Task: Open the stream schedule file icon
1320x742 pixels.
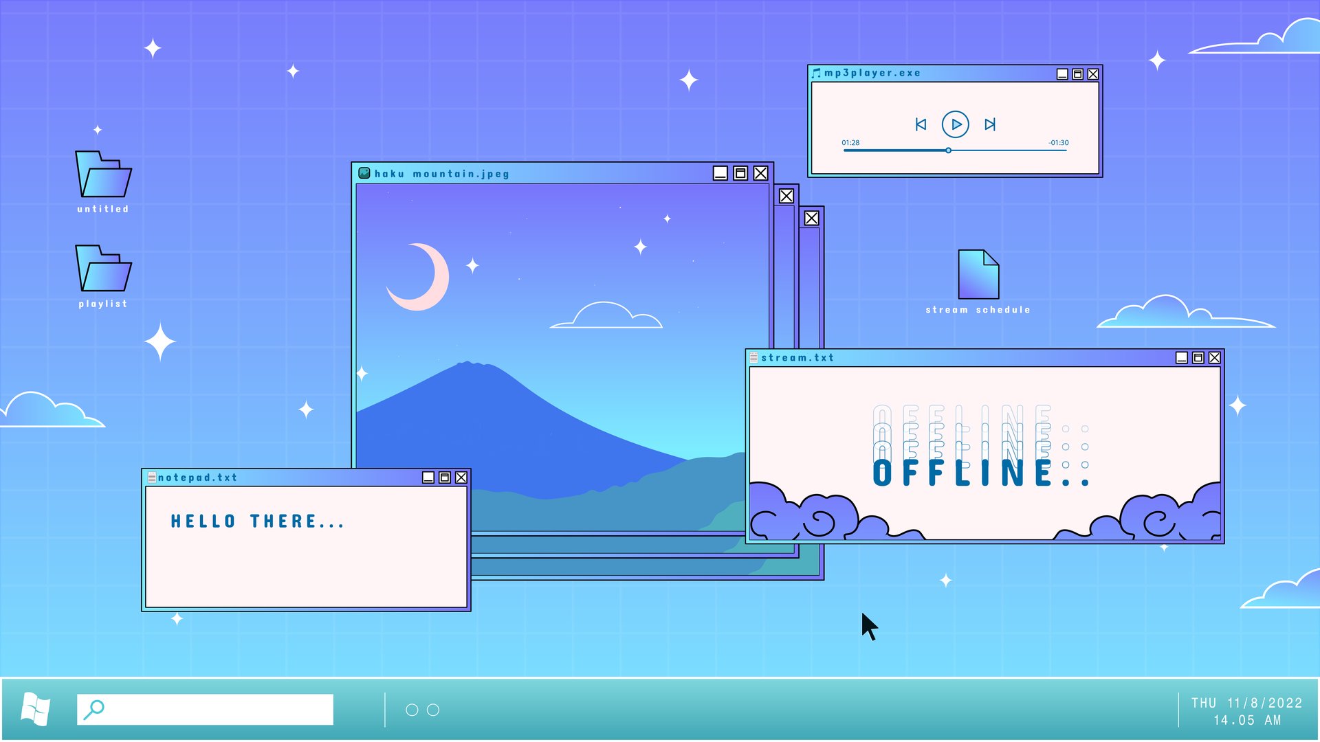Action: tap(978, 274)
